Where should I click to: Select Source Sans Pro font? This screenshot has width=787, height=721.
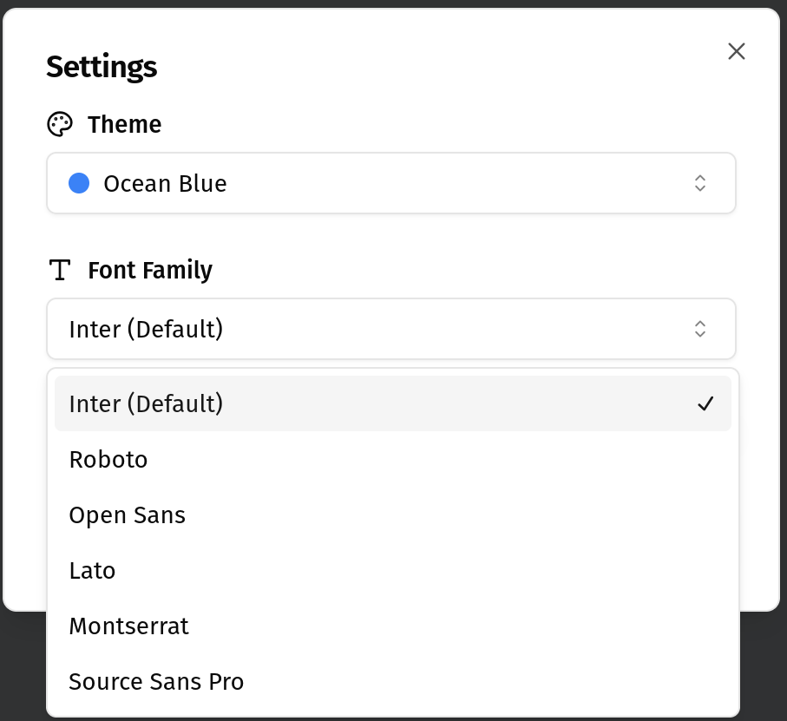pyautogui.click(x=156, y=681)
